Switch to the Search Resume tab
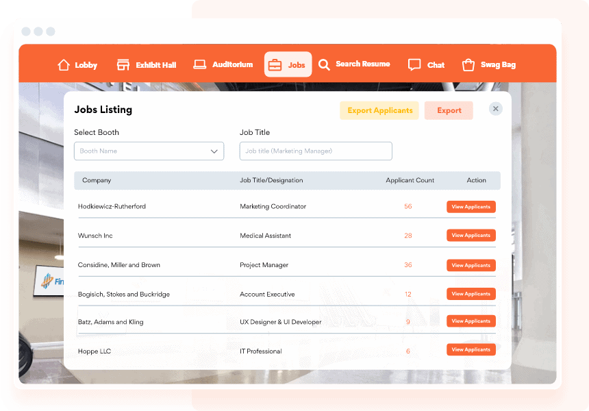Image resolution: width=589 pixels, height=411 pixels. point(362,64)
